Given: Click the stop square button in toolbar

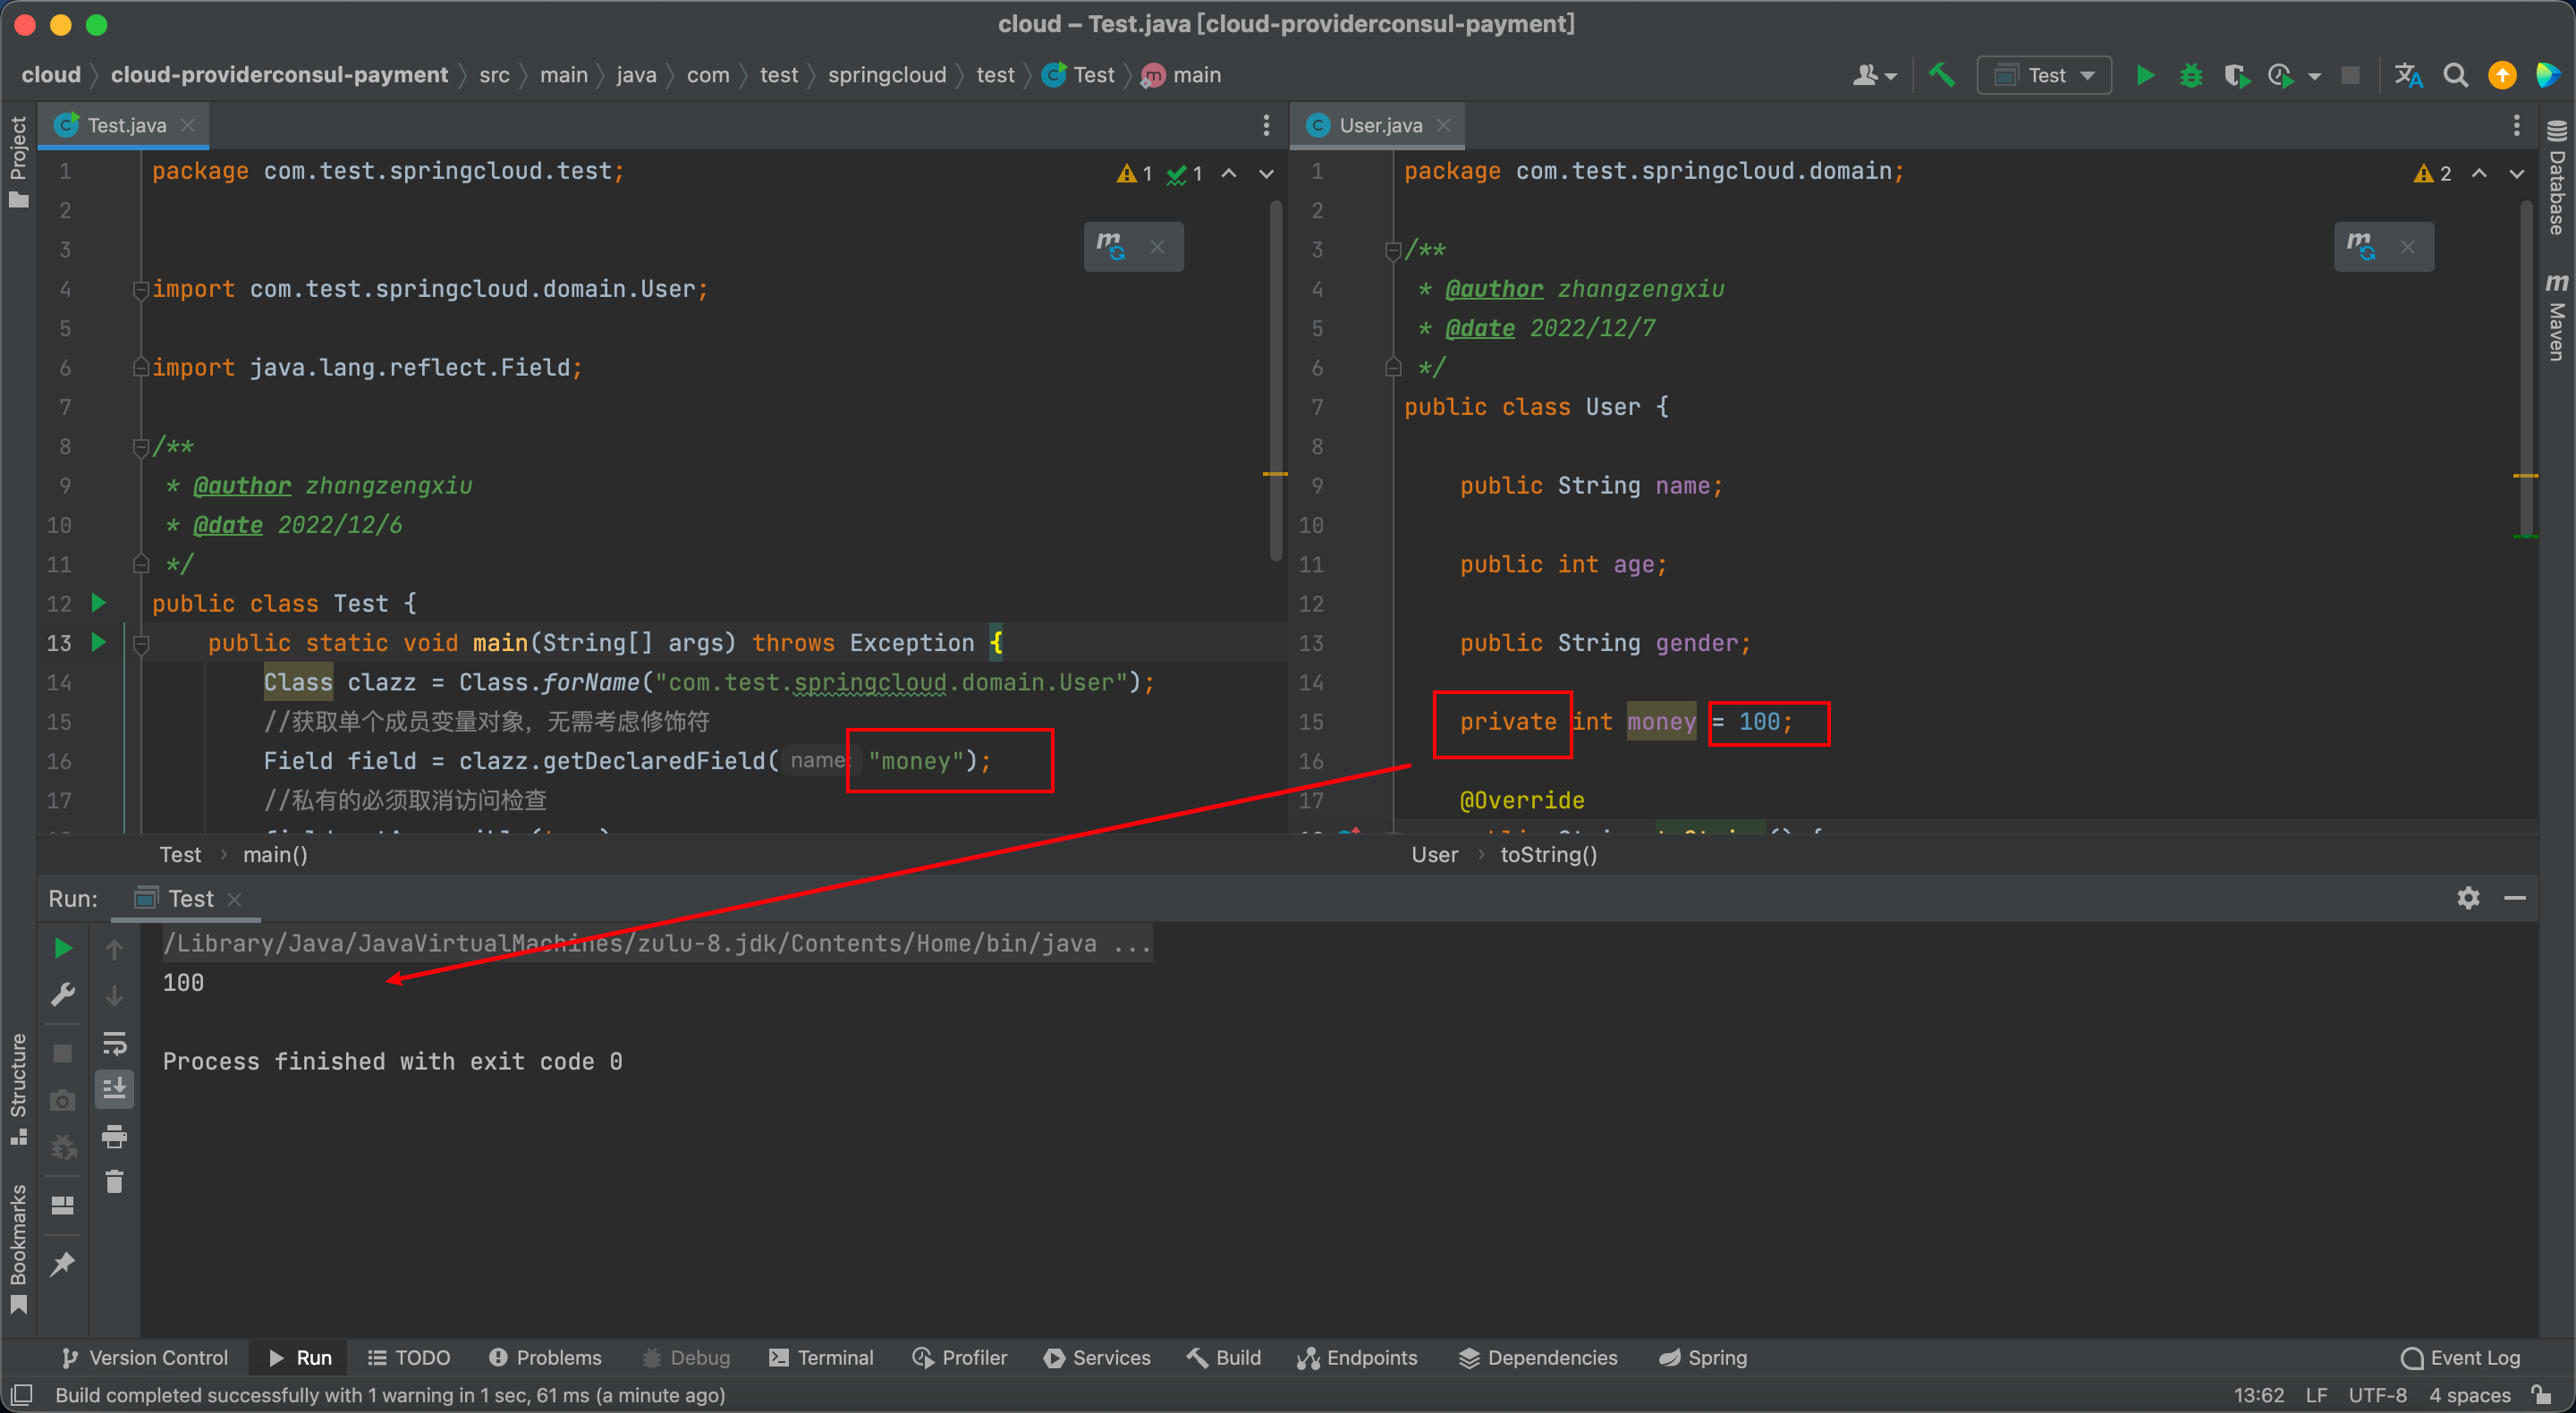Looking at the screenshot, I should pos(2350,75).
